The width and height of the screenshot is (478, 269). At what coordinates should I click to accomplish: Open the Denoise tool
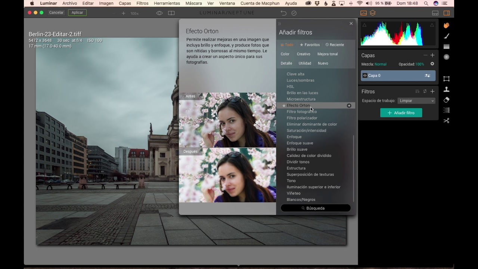point(446,110)
